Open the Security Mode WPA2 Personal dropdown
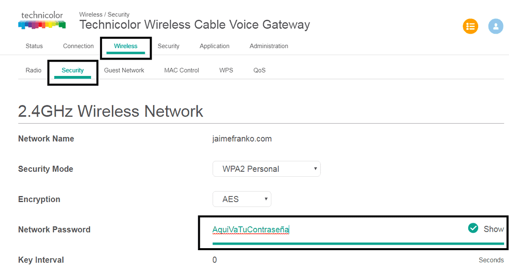Image resolution: width=509 pixels, height=272 pixels. pos(266,169)
